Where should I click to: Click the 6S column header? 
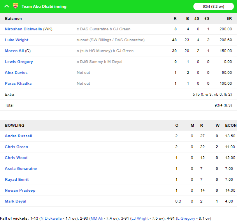[x=207, y=19]
